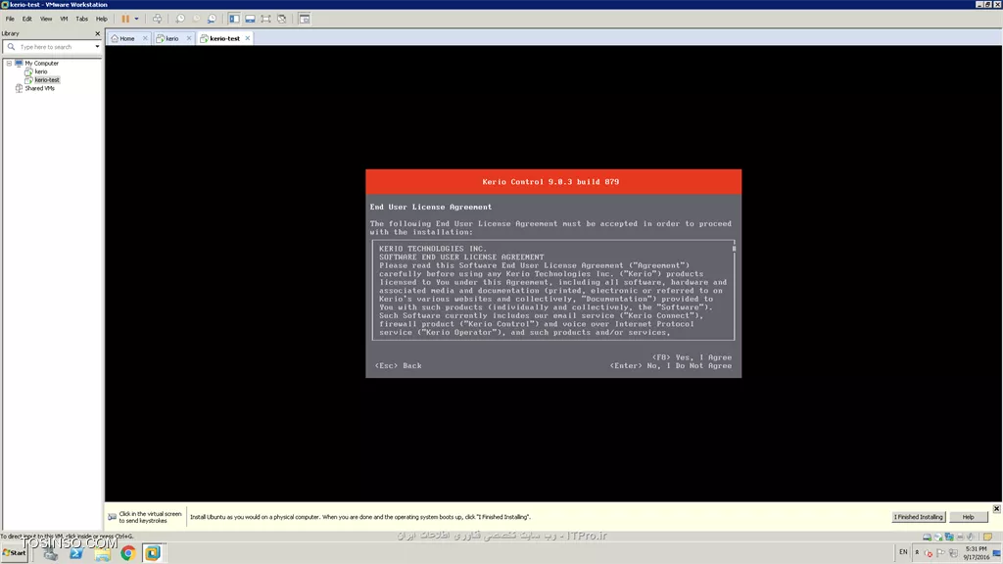Toggle the thumbnail bar toolbar icon
Viewport: 1003px width, 564px height.
(250, 19)
